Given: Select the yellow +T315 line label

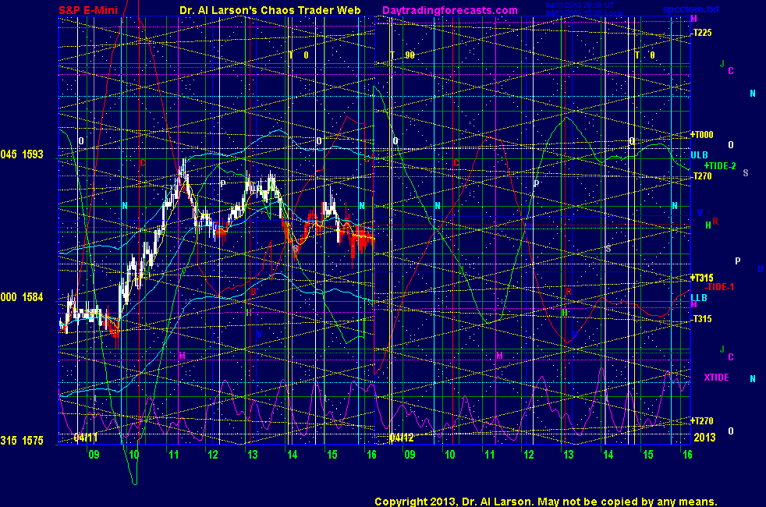Looking at the screenshot, I should click(x=701, y=278).
